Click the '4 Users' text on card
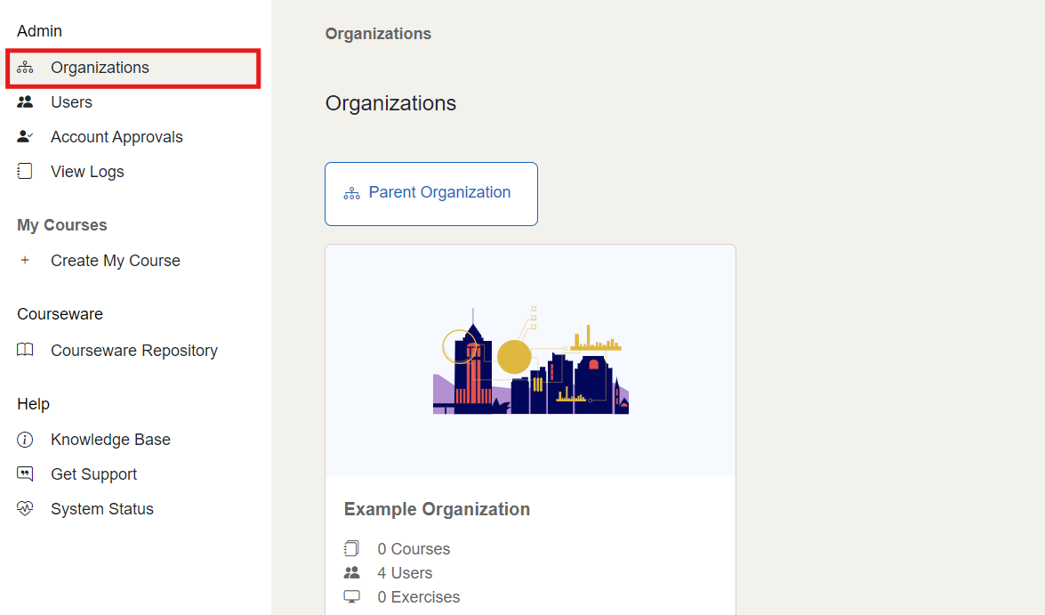1045x615 pixels. [x=405, y=573]
